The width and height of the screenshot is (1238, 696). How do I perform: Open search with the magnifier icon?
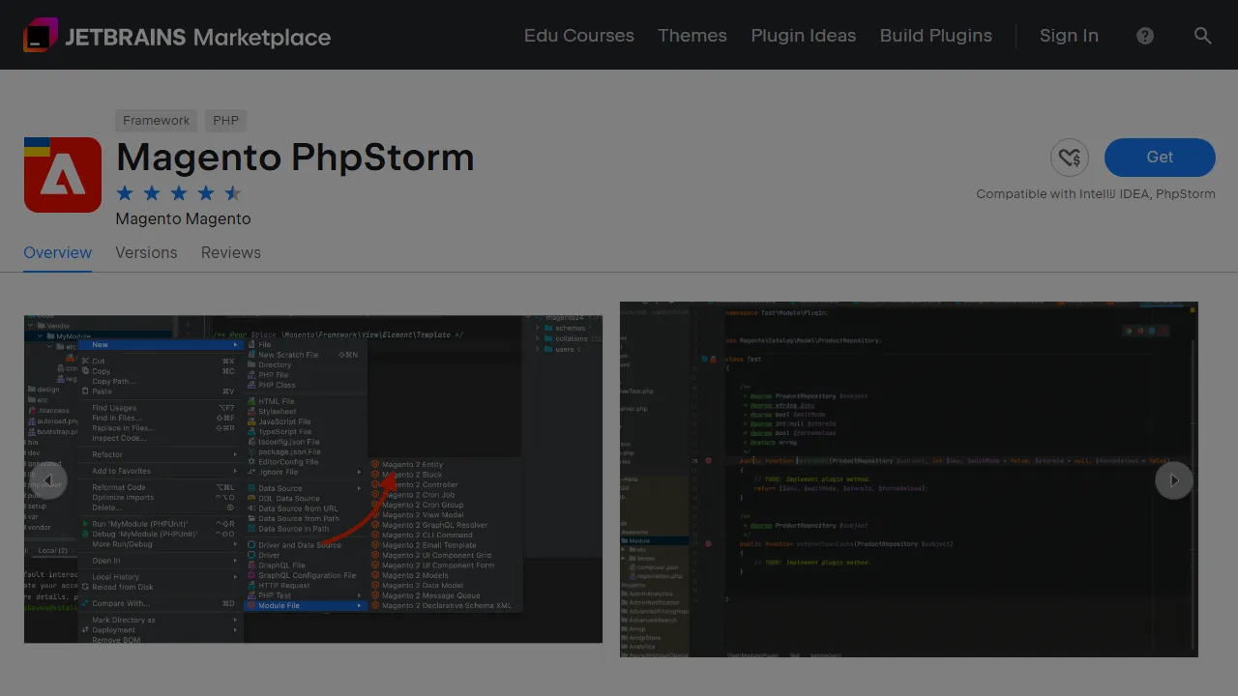point(1203,36)
